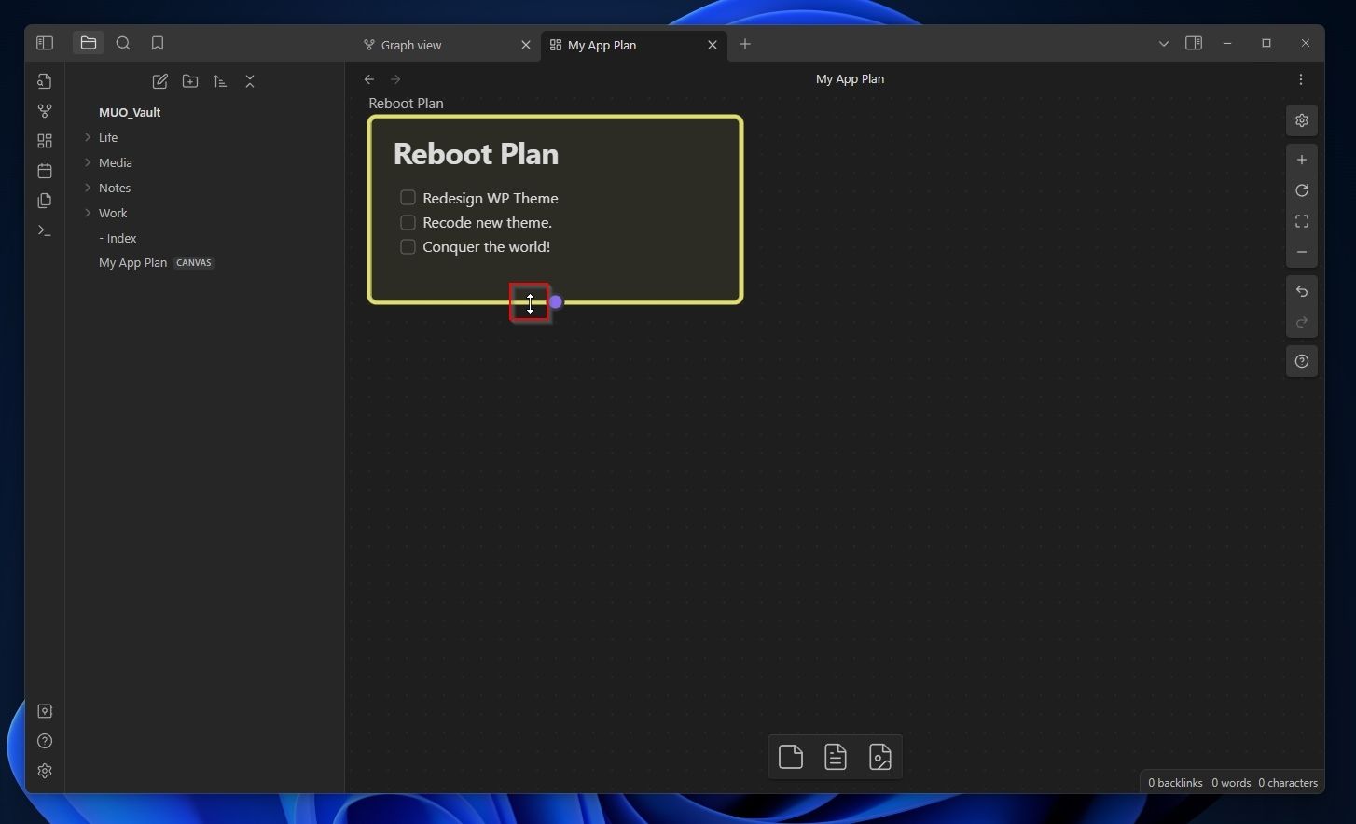
Task: Click the purple connection handle on card
Action: pos(556,302)
